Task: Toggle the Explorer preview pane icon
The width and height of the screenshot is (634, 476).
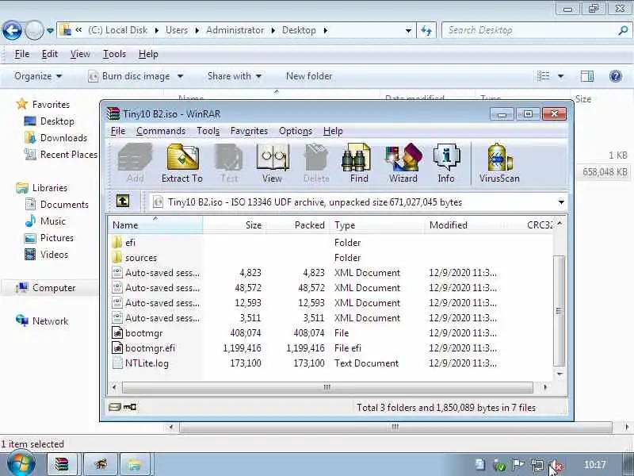Action: tap(587, 76)
